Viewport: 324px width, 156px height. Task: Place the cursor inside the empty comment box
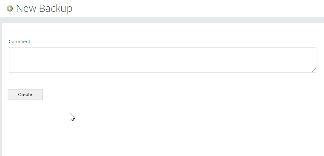coord(162,60)
